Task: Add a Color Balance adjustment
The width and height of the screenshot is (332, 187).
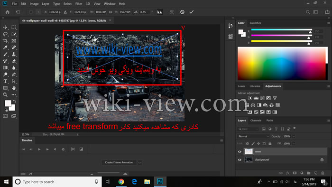Action: coord(253,105)
